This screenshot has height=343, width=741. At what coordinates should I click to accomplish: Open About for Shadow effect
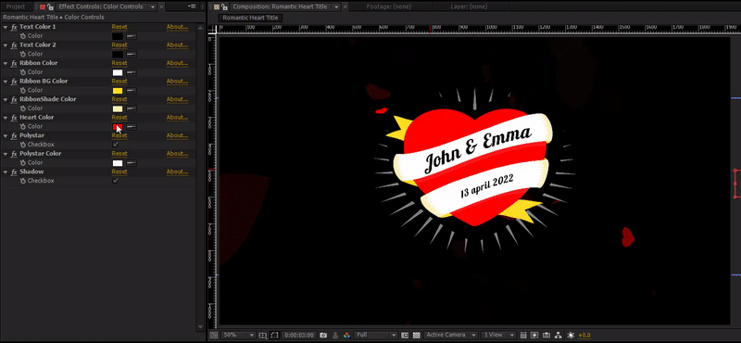pyautogui.click(x=177, y=171)
